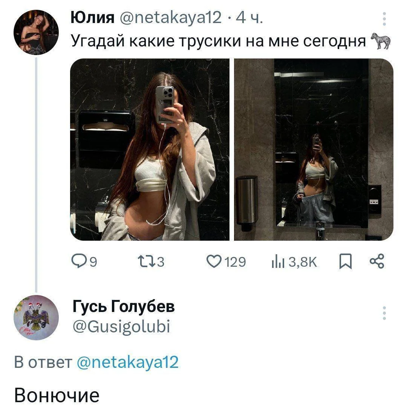
Task: Open Юлия's round profile avatar
Action: pos(36,32)
